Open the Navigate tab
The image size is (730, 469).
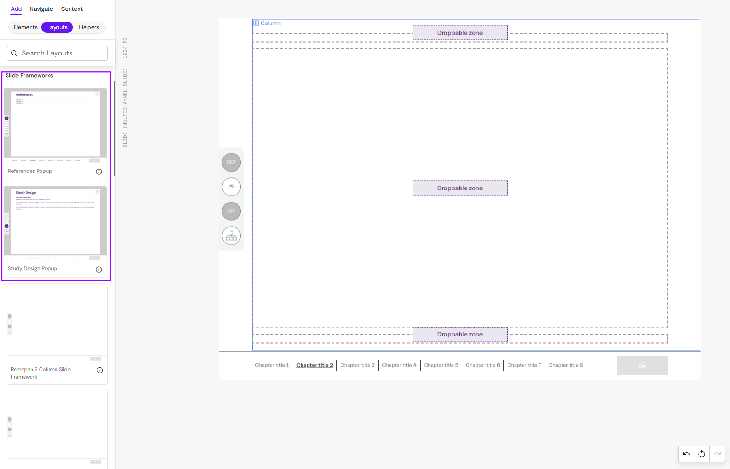pyautogui.click(x=41, y=9)
